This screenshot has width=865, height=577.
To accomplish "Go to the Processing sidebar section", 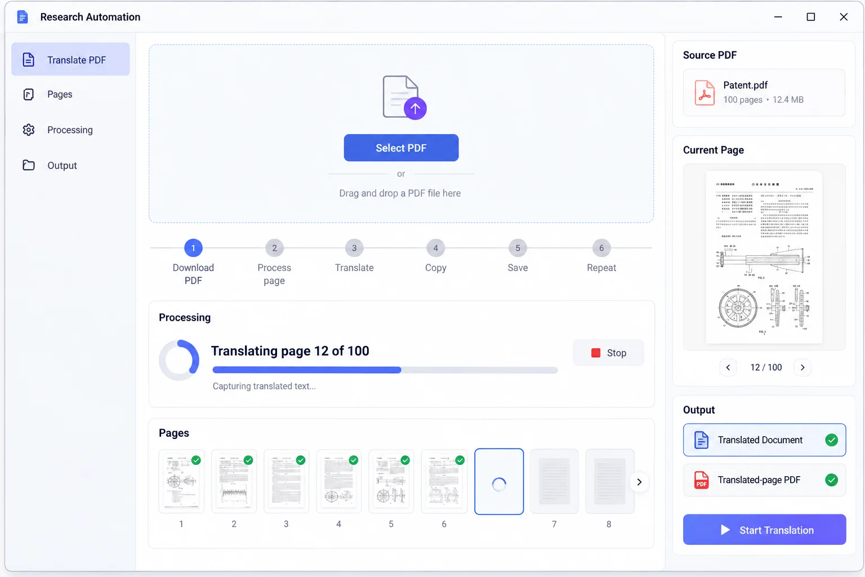I will [x=70, y=130].
